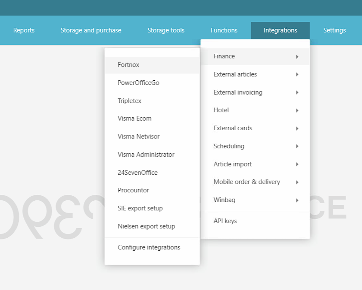This screenshot has width=362, height=290.
Task: Open the Tripletex integration
Action: tap(129, 101)
